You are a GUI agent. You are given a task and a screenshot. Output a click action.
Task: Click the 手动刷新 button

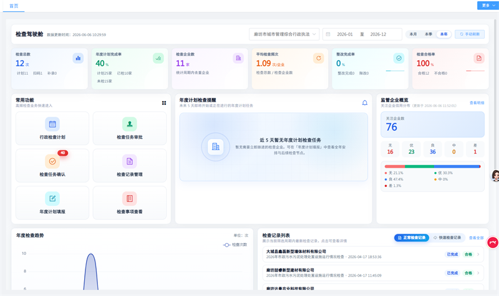470,34
